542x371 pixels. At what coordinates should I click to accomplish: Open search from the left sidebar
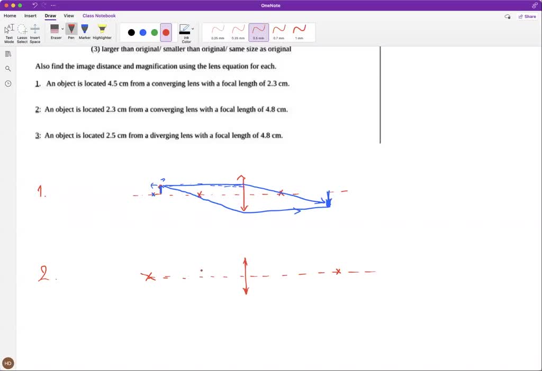click(7, 68)
